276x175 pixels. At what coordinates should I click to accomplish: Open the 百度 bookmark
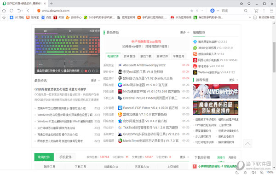46,17
